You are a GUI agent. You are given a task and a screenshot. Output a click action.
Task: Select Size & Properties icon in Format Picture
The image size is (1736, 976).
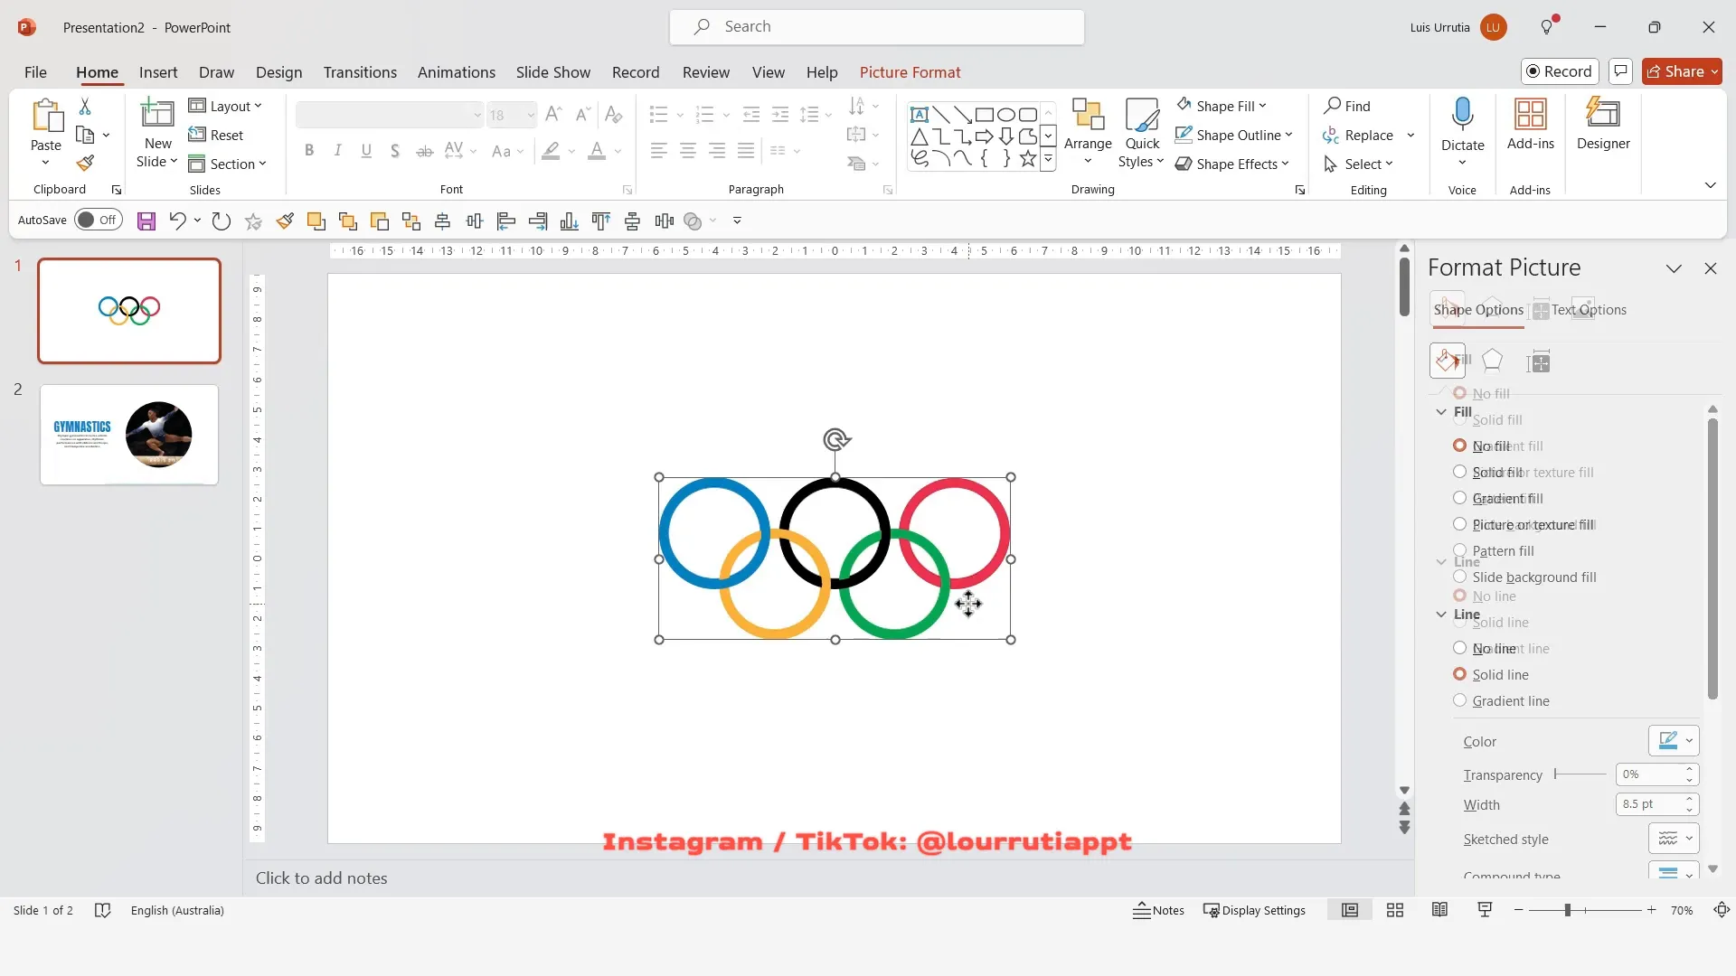click(1538, 361)
